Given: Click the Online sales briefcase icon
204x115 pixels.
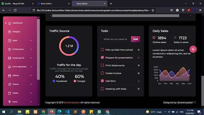Looking at the screenshot, I should click(154, 38).
